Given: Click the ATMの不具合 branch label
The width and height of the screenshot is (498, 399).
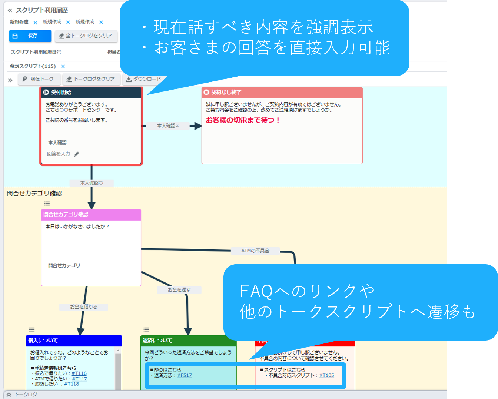Looking at the screenshot, I should (255, 251).
